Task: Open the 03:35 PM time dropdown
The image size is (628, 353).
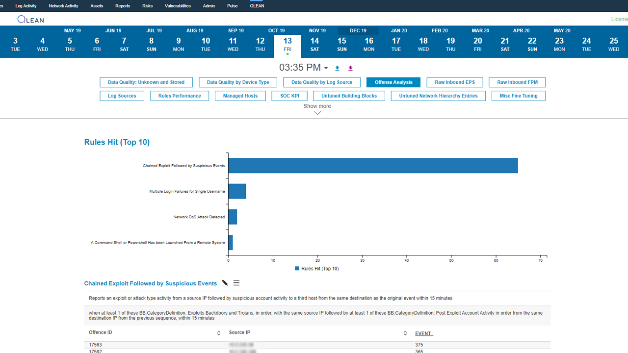Action: click(x=304, y=68)
